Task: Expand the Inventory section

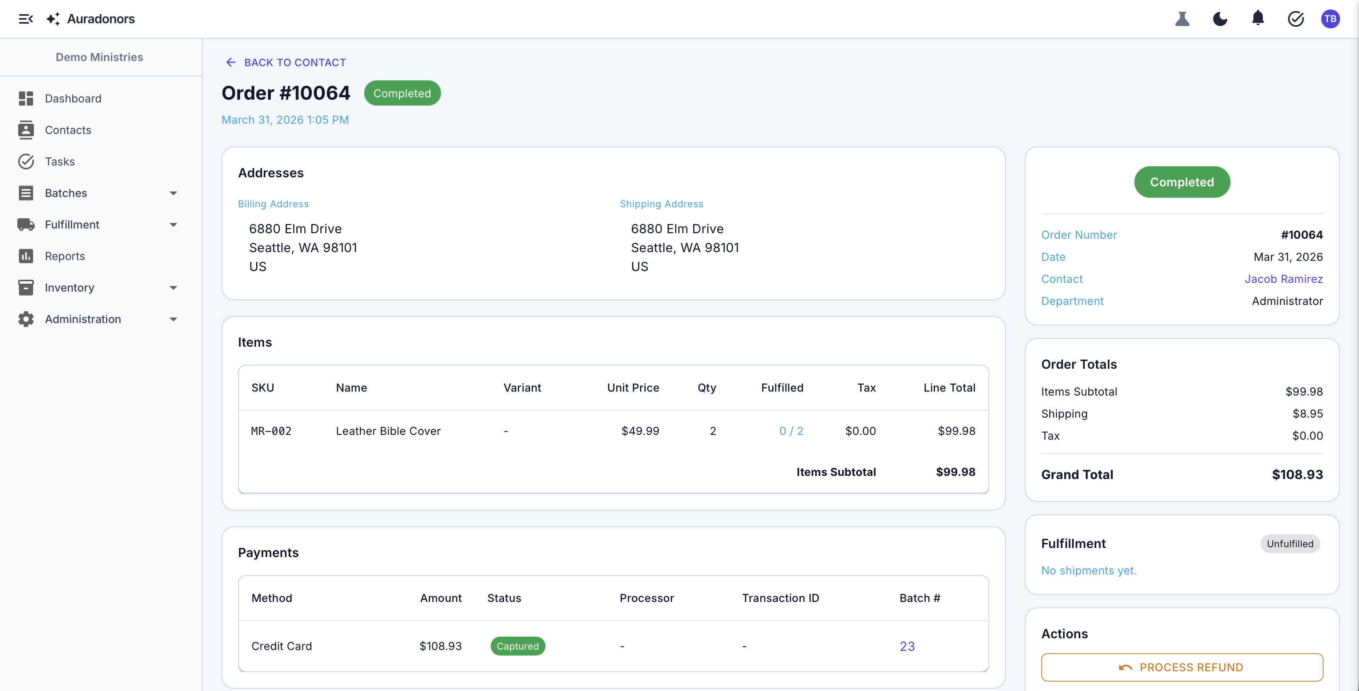Action: (173, 288)
